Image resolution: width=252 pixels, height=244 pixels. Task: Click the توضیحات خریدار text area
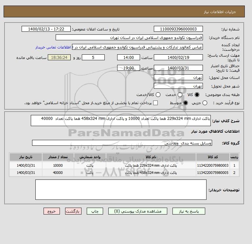point(121,190)
